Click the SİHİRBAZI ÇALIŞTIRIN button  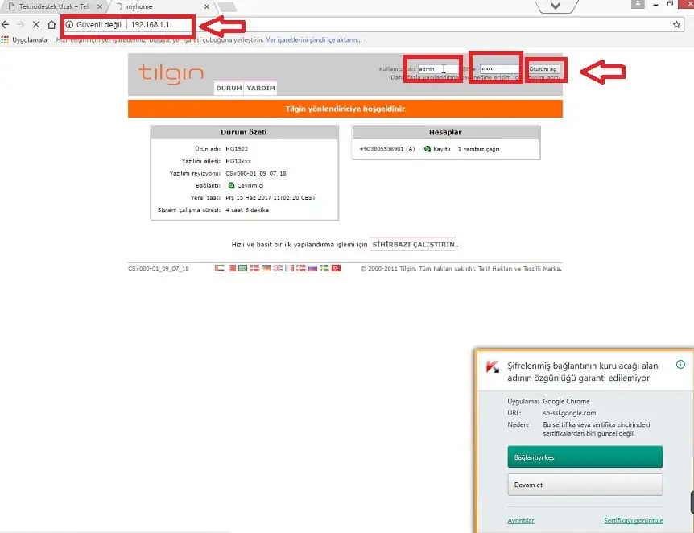pyautogui.click(x=413, y=244)
